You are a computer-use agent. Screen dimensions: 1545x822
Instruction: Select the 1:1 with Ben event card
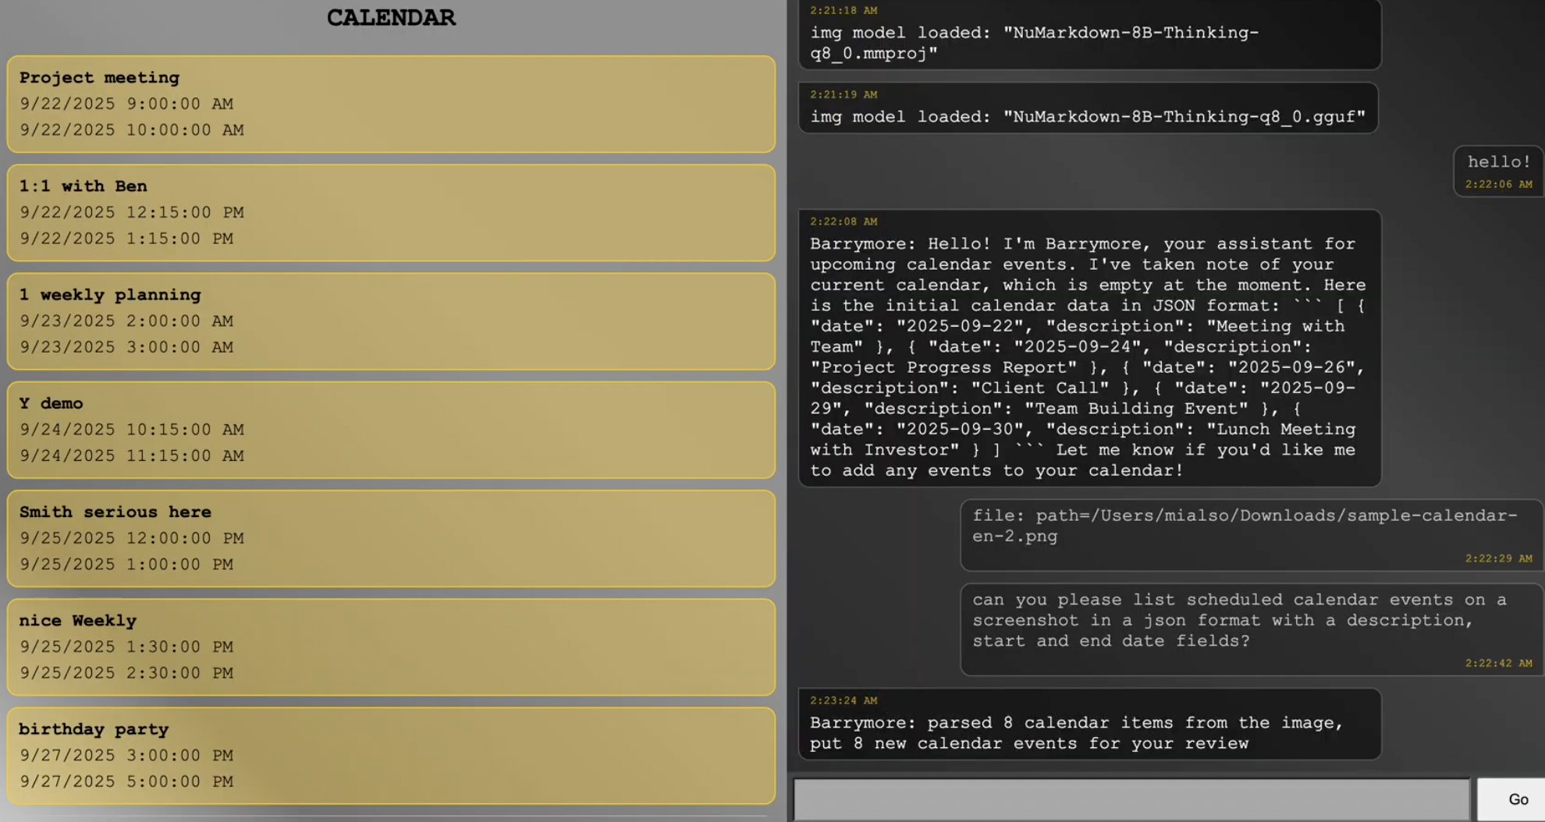click(390, 212)
